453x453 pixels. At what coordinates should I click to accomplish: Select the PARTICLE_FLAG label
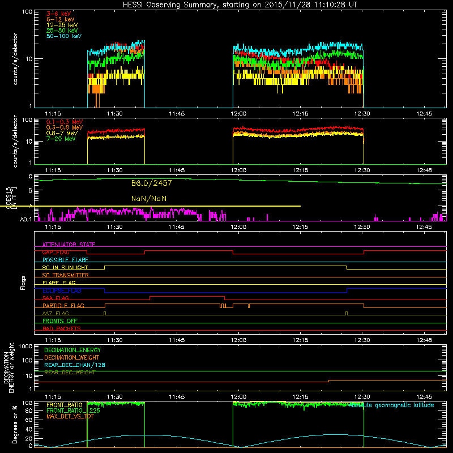click(x=63, y=305)
